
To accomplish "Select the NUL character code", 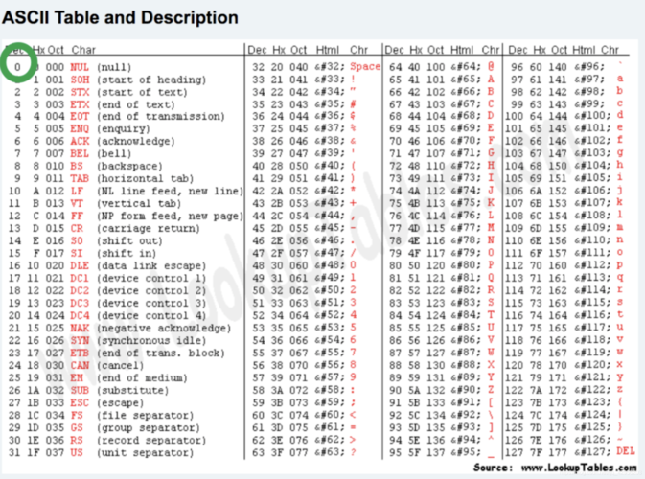I will point(80,67).
